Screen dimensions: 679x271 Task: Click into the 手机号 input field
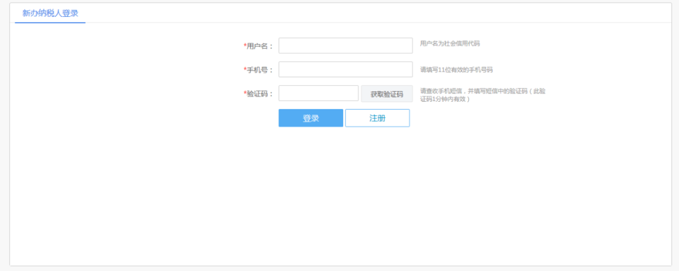(x=346, y=69)
